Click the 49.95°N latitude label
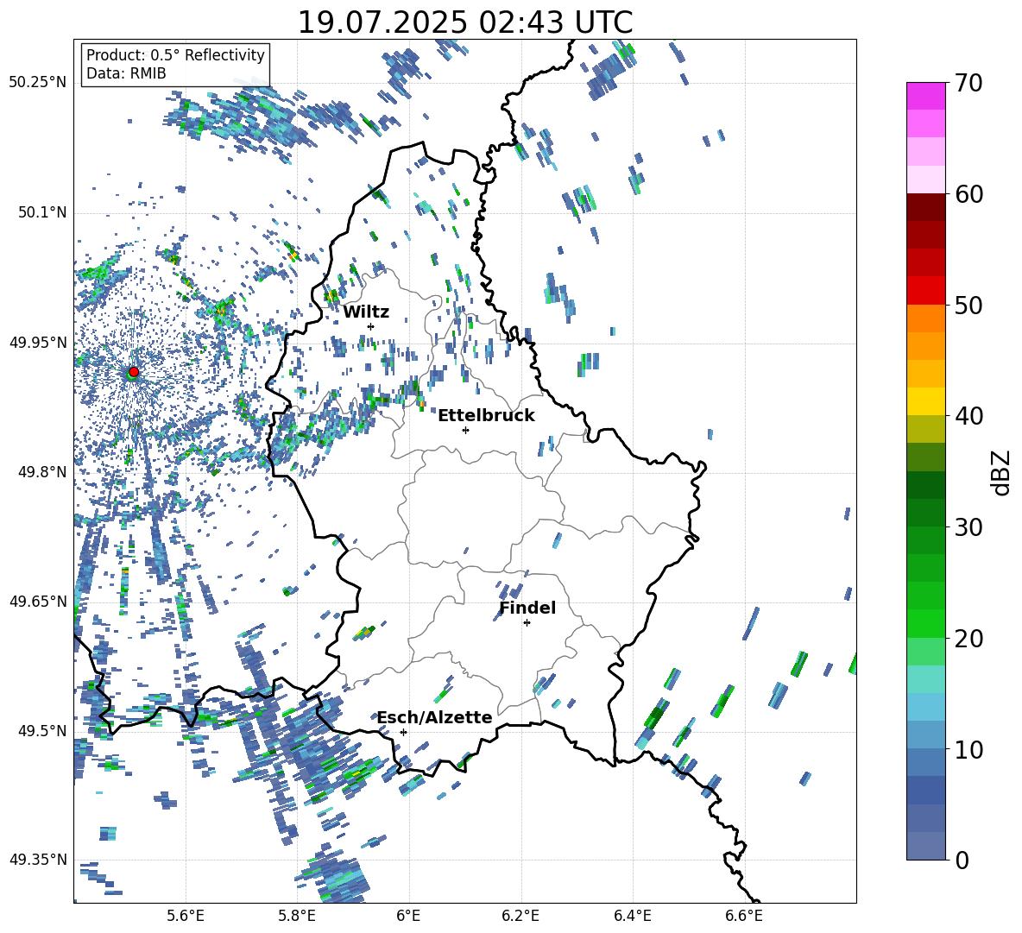This screenshot has width=1022, height=933. pos(38,343)
